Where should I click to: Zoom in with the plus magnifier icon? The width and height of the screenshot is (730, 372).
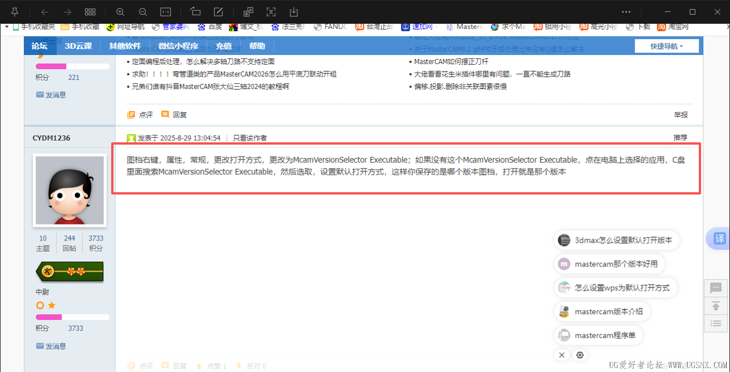[x=120, y=11]
